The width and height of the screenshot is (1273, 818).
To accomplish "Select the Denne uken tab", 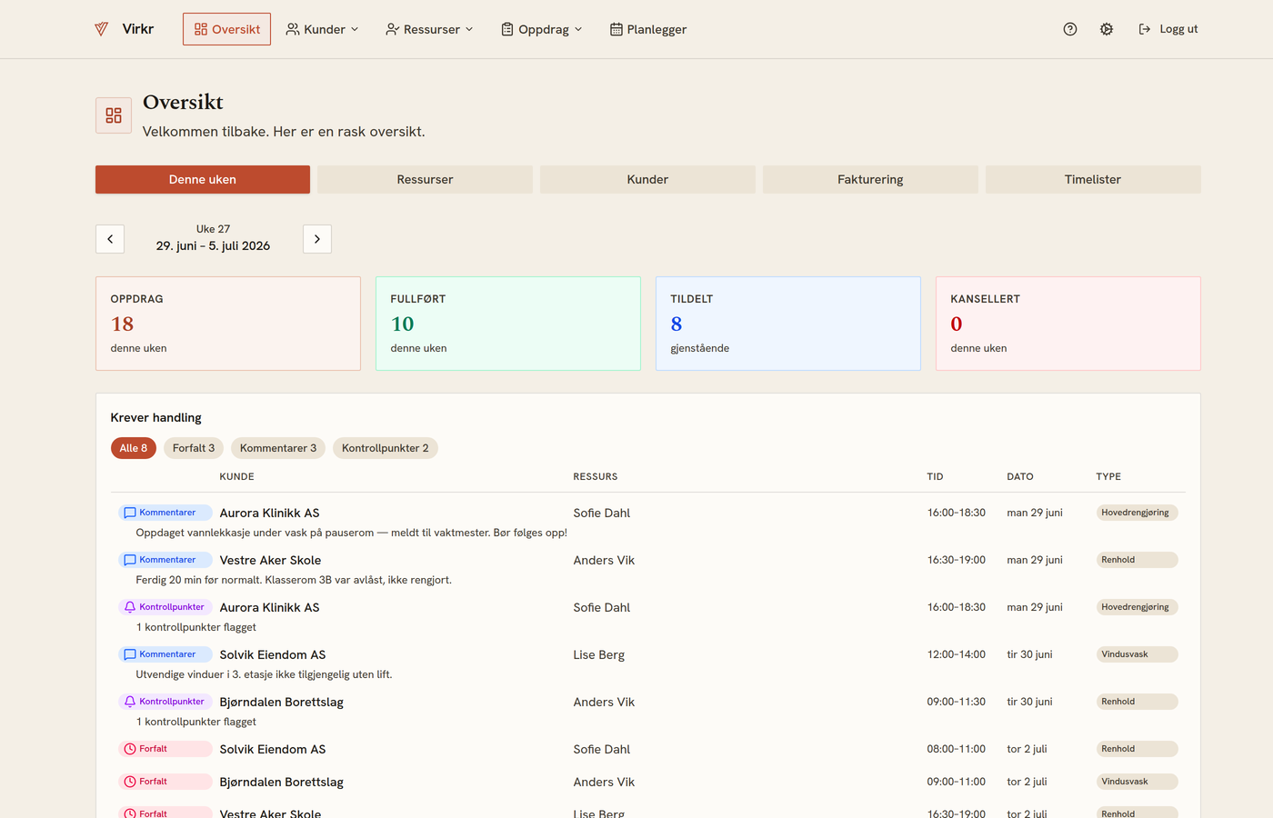I will point(203,179).
